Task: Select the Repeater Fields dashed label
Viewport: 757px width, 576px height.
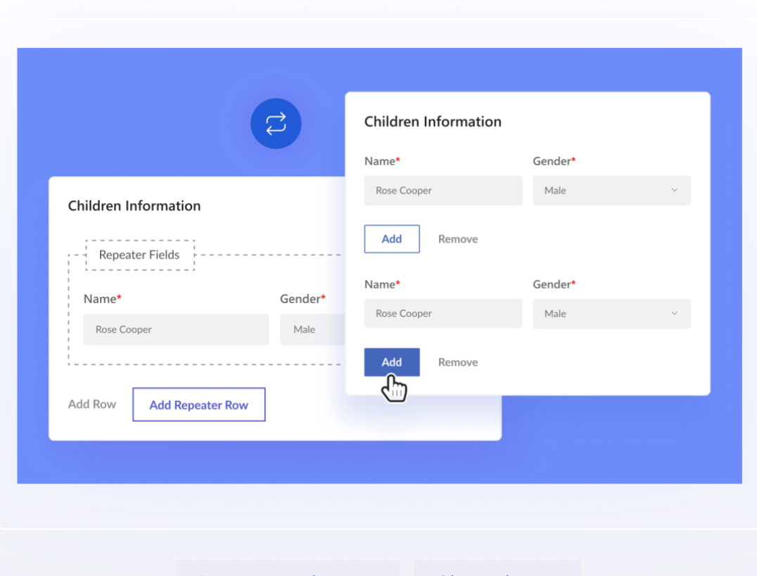Action: 139,255
